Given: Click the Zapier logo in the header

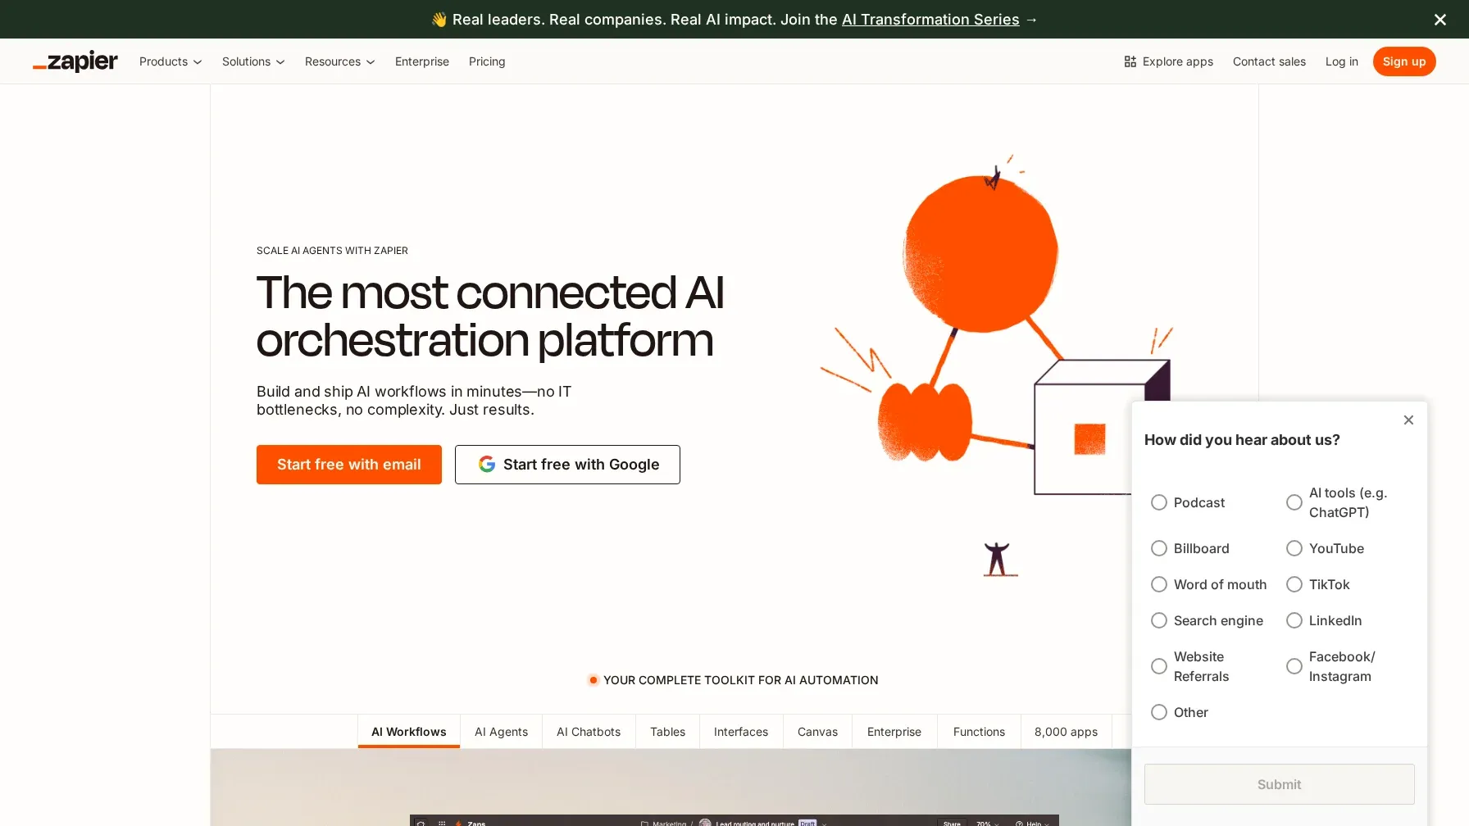Looking at the screenshot, I should pyautogui.click(x=75, y=61).
